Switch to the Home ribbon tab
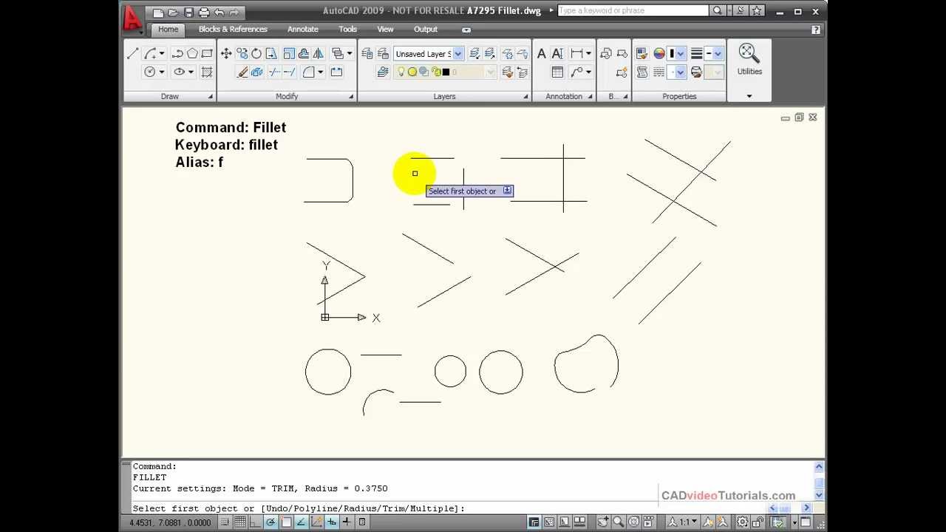Image resolution: width=946 pixels, height=532 pixels. point(168,29)
